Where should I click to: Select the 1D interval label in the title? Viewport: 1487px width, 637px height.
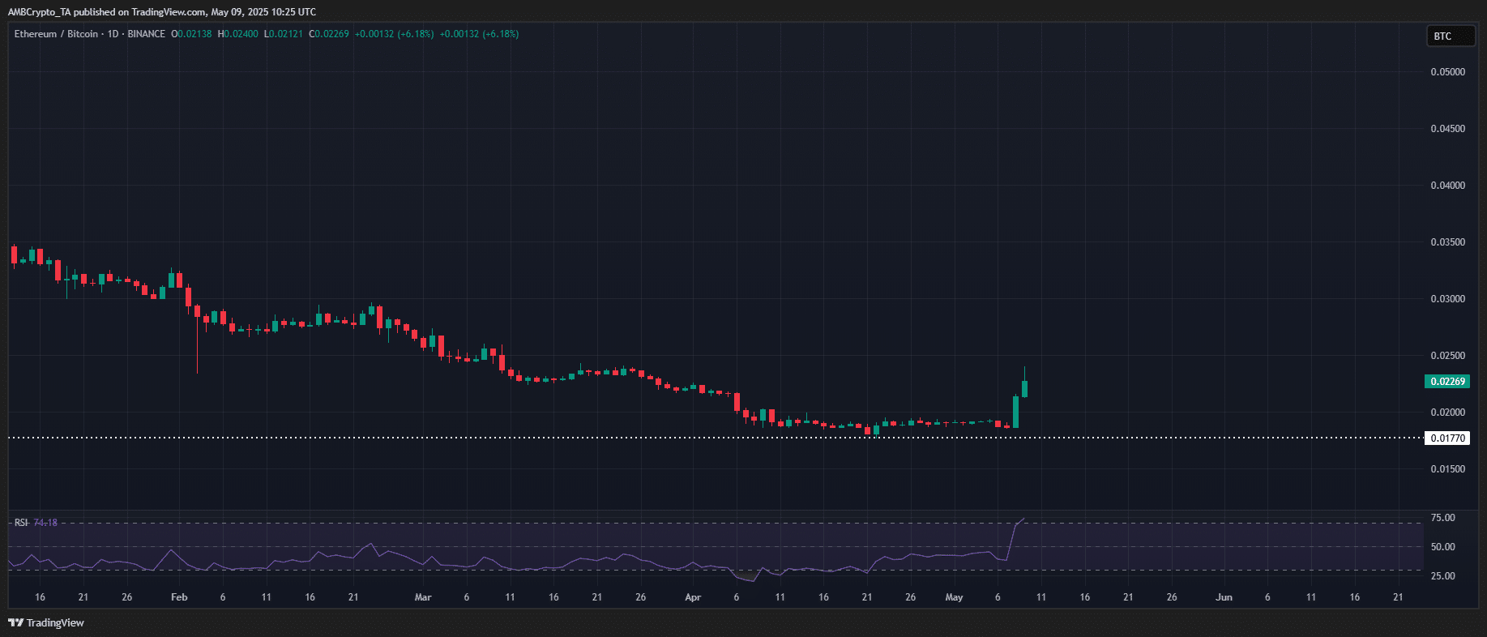coord(113,34)
